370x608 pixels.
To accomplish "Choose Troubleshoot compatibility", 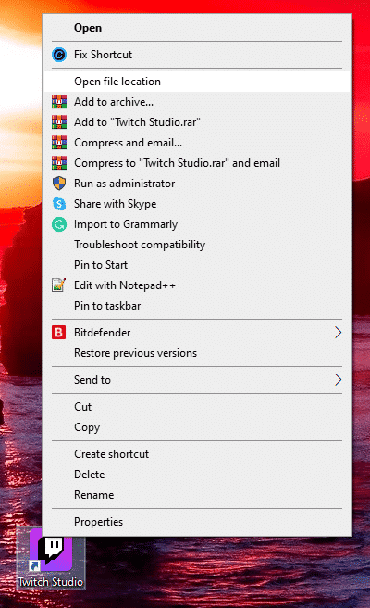I will (197, 245).
